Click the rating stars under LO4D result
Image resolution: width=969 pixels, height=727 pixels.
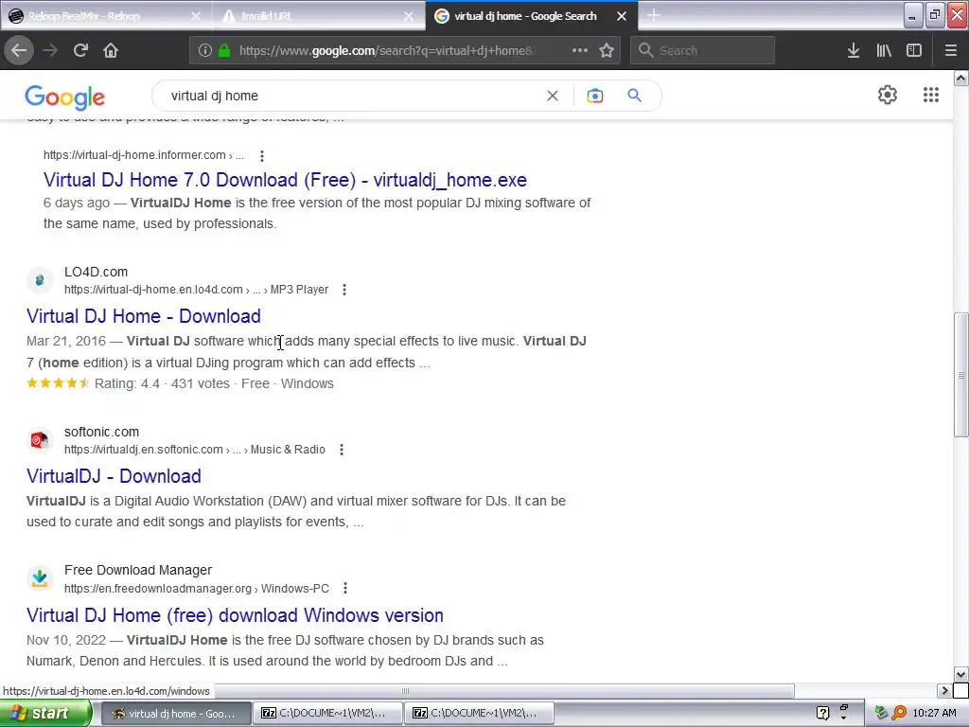click(58, 383)
